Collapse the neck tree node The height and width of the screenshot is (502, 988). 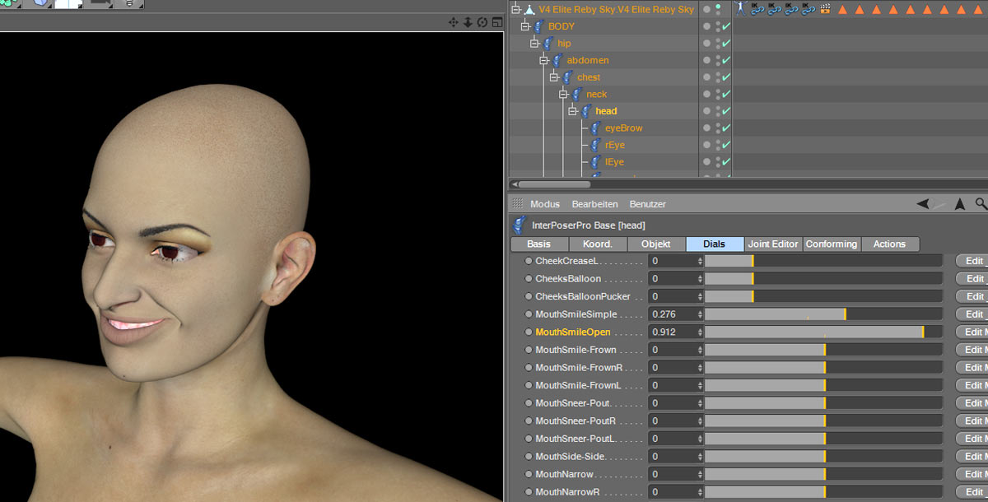[x=563, y=95]
